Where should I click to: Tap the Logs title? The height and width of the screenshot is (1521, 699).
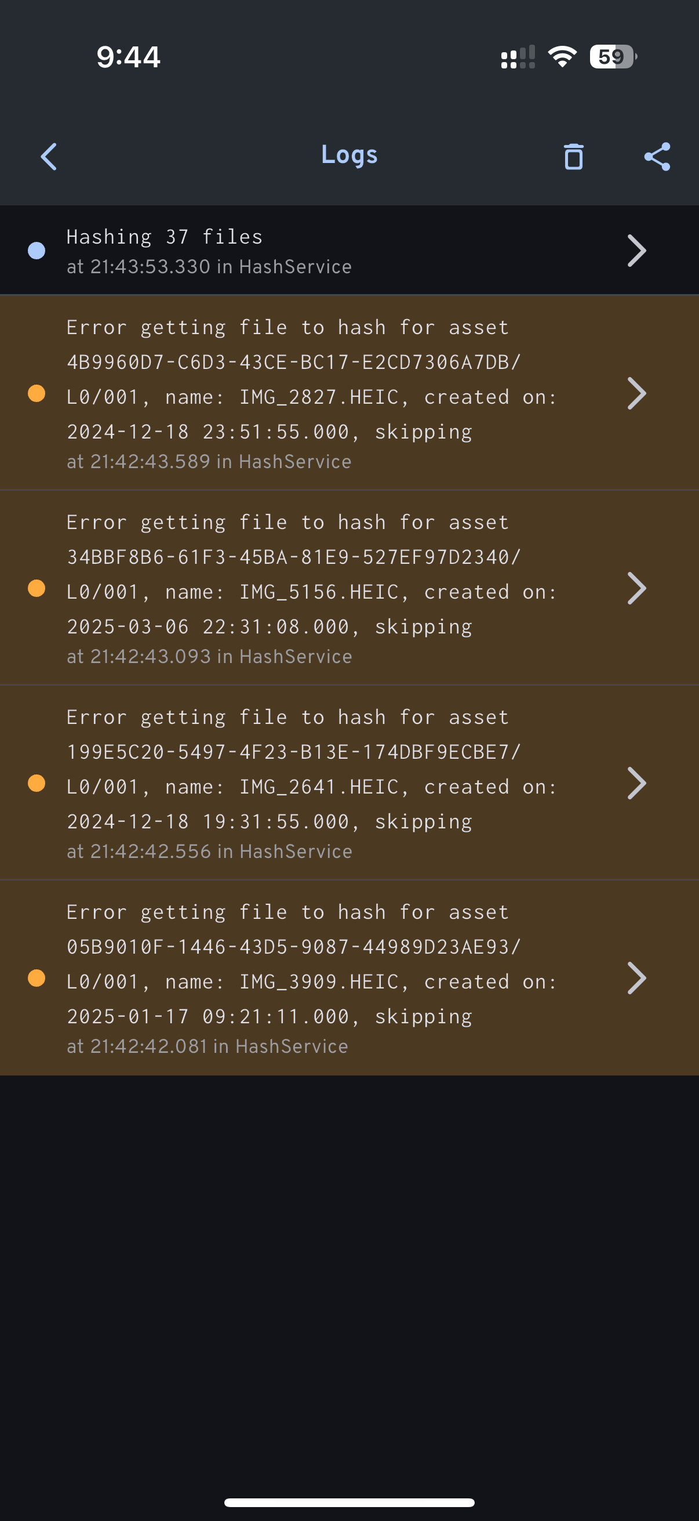tap(349, 155)
